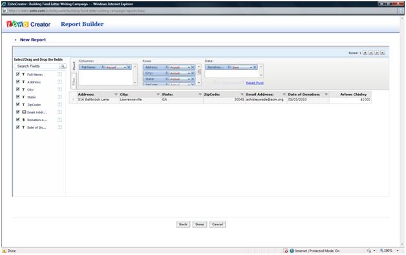This screenshot has height=255, width=406.
Task: Click the icon right of Donation A field
Action: [59, 120]
